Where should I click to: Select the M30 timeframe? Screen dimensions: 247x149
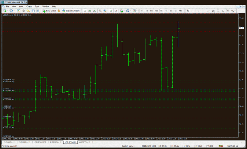coord(156,11)
